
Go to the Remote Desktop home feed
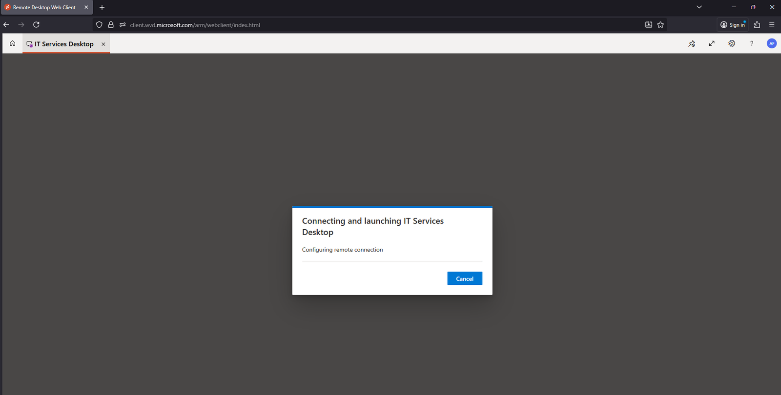point(13,43)
